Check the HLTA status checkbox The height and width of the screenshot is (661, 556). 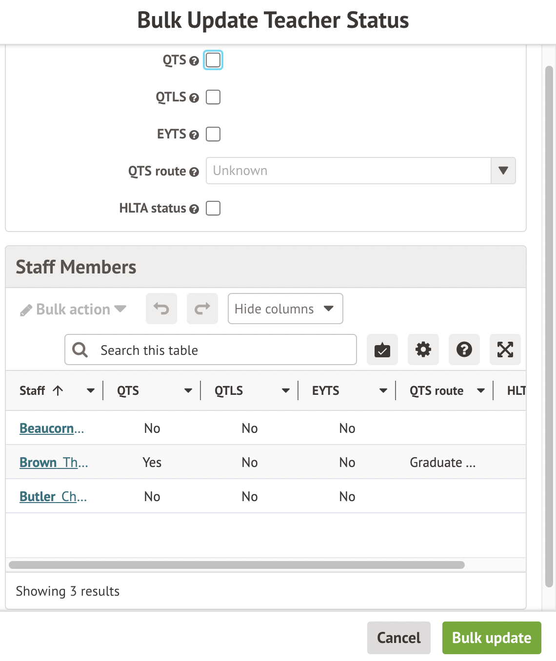[213, 208]
